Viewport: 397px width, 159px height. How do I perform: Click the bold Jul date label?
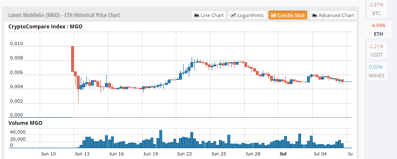coord(283,154)
